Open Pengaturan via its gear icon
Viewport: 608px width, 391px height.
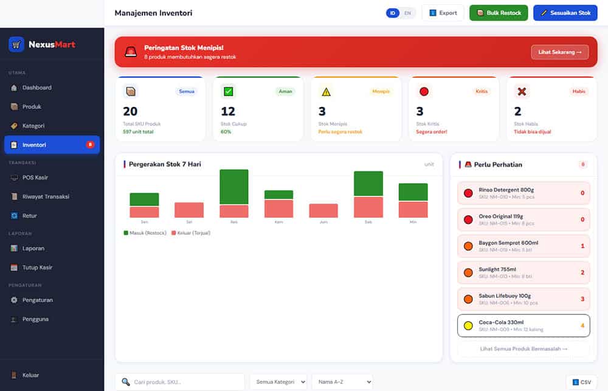click(14, 300)
